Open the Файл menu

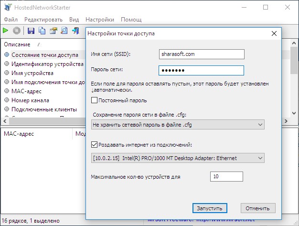(x=11, y=20)
